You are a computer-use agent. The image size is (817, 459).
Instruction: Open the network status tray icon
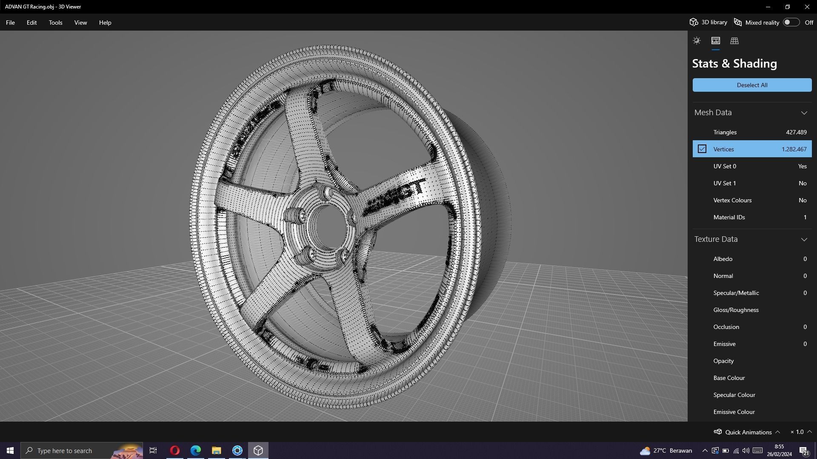coord(736,450)
